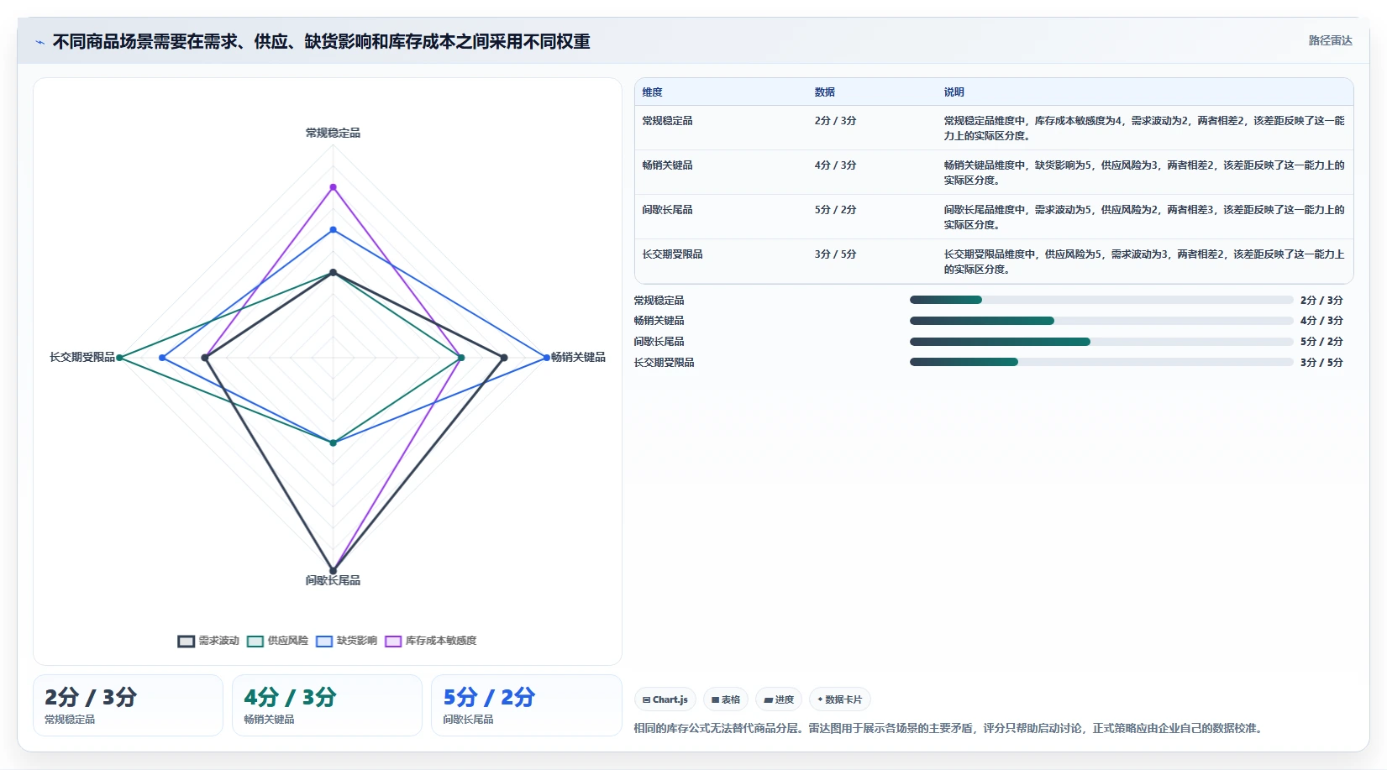Viewport: 1387px width, 770px height.
Task: Click the blue data point on the 长交期受限品 axis
Action: pyautogui.click(x=162, y=358)
